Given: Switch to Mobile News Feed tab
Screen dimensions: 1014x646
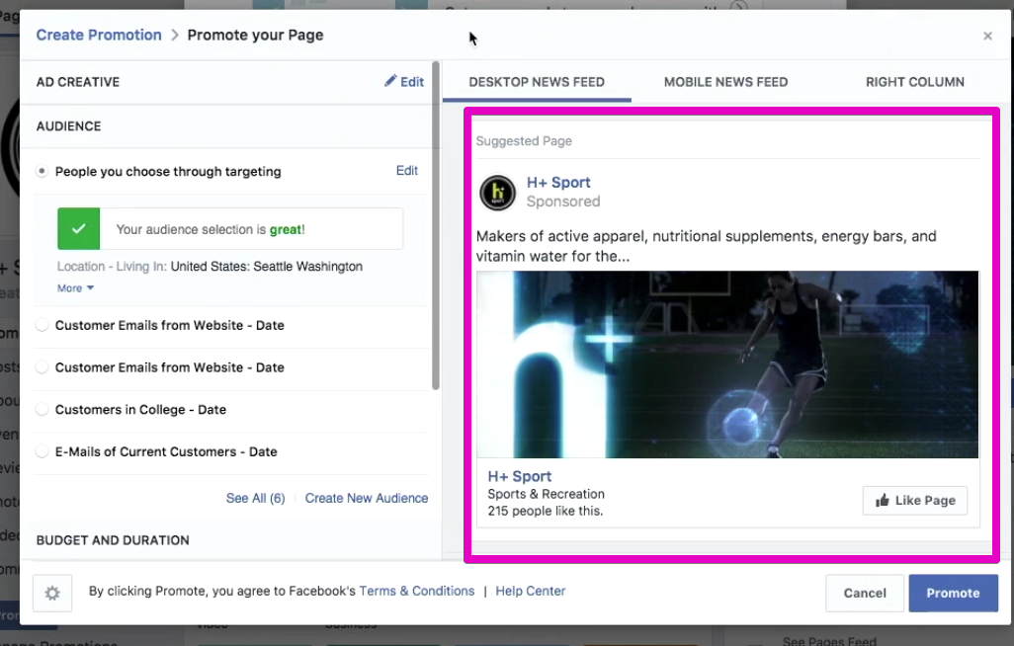Looking at the screenshot, I should 725,82.
